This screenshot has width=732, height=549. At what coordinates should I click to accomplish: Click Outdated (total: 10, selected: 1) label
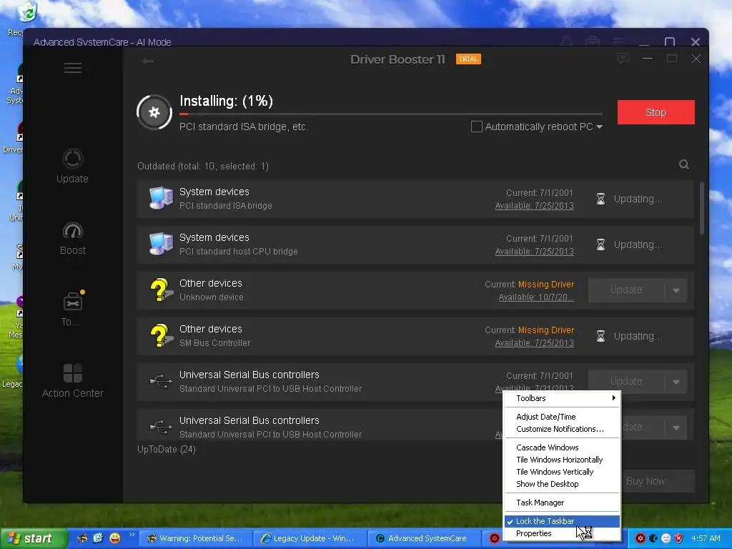[202, 166]
